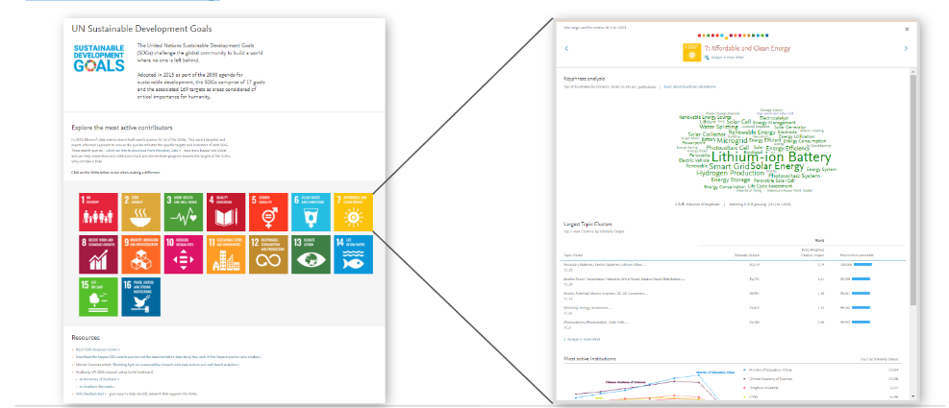The width and height of the screenshot is (949, 408).
Task: Open the 'in Southern Denmark' webinar link
Action: [x=97, y=387]
